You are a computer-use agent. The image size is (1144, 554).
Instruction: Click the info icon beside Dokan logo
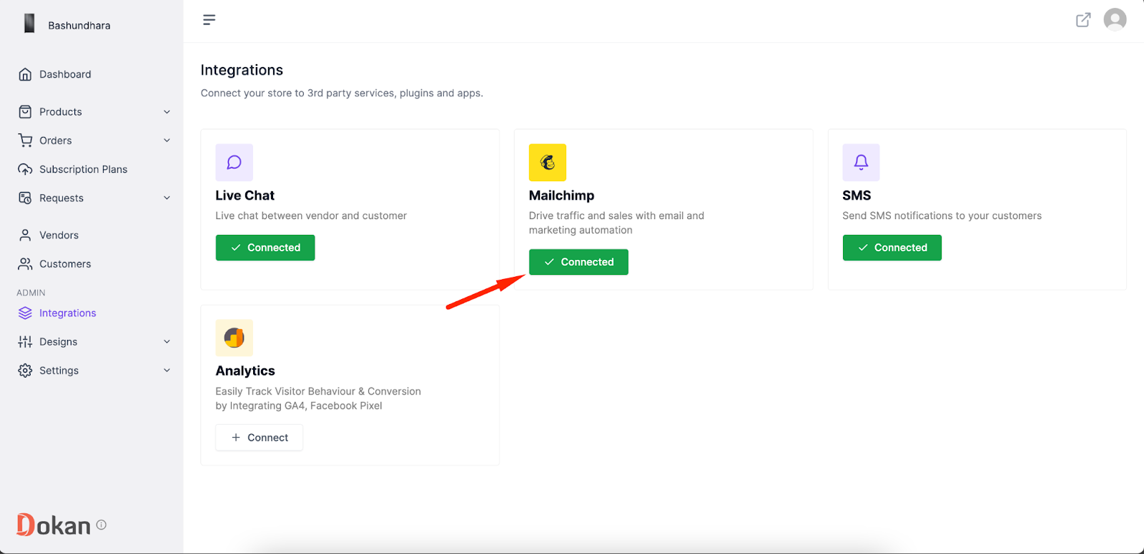pos(102,525)
